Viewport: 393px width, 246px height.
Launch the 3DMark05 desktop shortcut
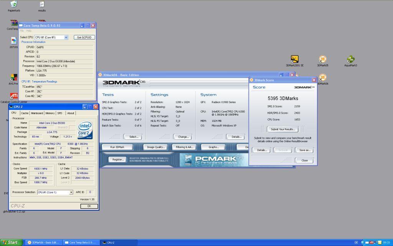pos(322,59)
